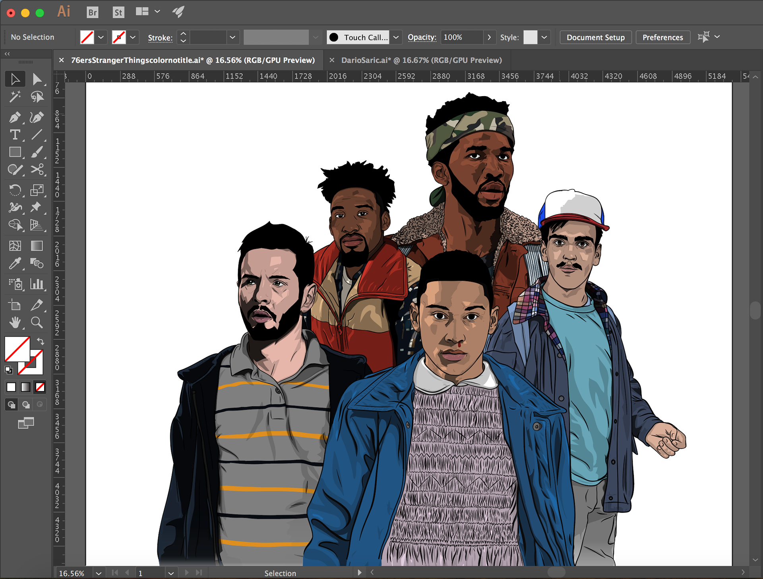
Task: Select the Line Segment tool
Action: point(37,135)
